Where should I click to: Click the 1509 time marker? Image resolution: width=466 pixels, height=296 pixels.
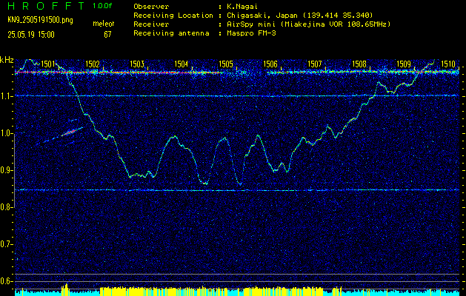click(404, 64)
